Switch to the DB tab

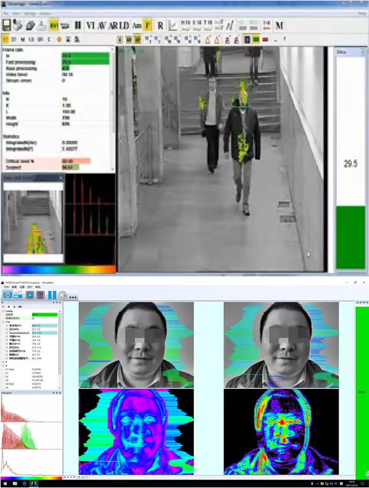(x=20, y=306)
